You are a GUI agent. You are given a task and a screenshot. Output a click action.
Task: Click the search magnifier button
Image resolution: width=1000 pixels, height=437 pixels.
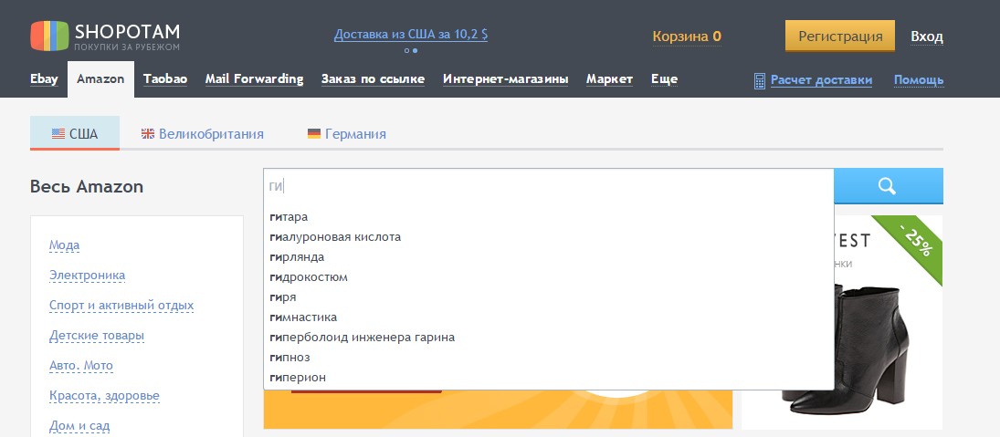tap(888, 186)
